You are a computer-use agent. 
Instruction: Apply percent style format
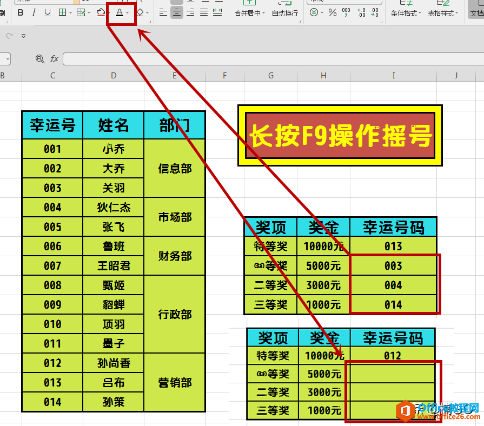pos(333,12)
